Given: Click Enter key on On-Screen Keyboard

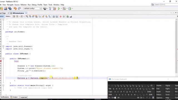Looking at the screenshot, I should 149,92.
